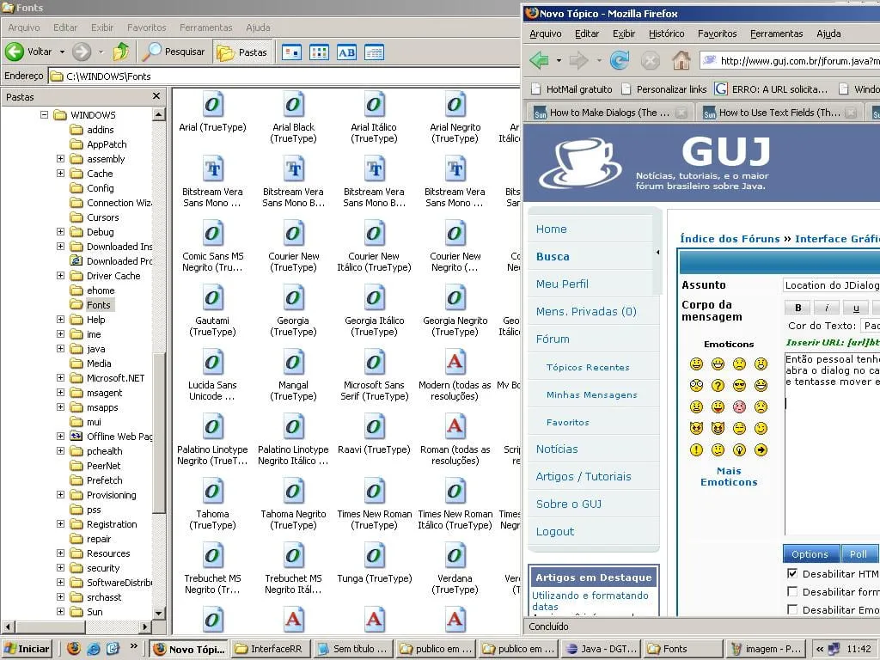Click folder tree scrollbar down arrow
This screenshot has width=880, height=660.
pos(159,613)
